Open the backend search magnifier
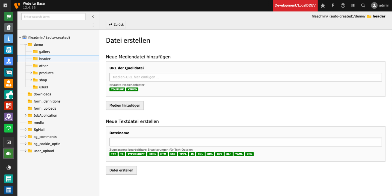 tap(363, 5)
